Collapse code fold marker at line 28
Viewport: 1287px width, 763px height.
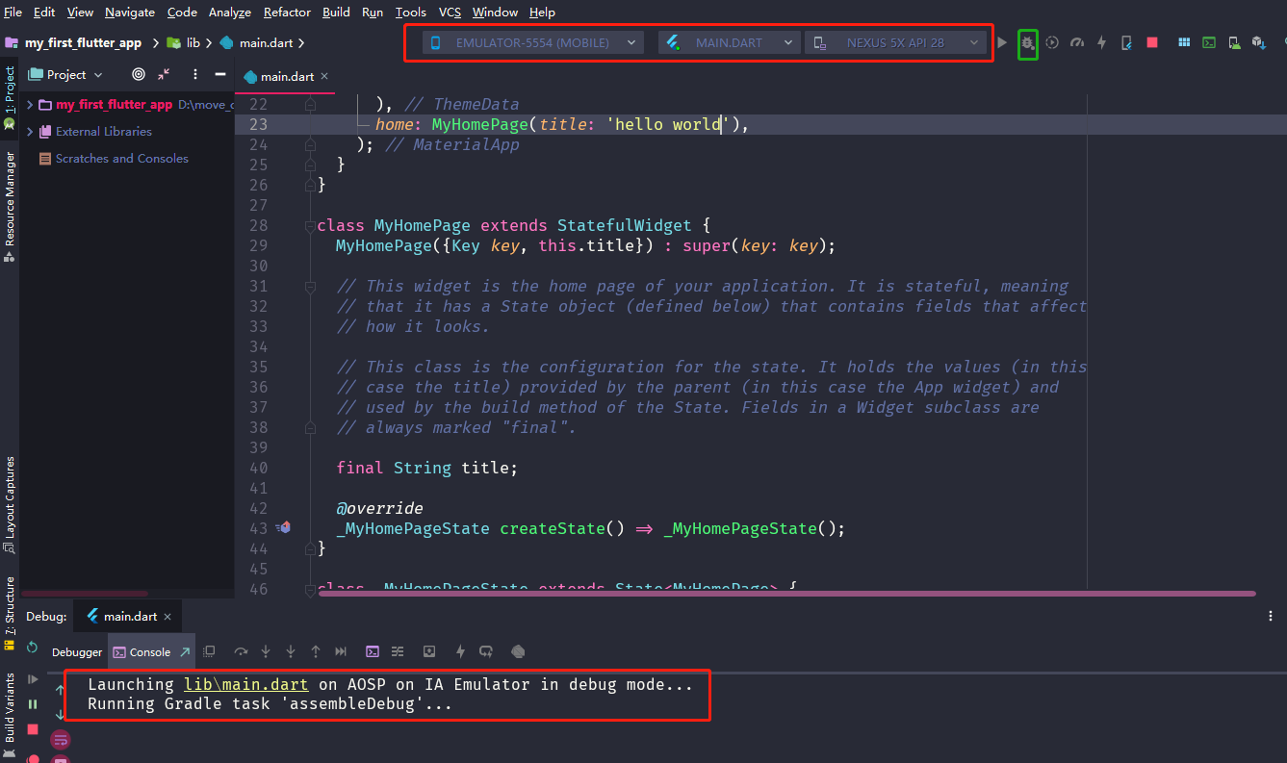click(311, 225)
